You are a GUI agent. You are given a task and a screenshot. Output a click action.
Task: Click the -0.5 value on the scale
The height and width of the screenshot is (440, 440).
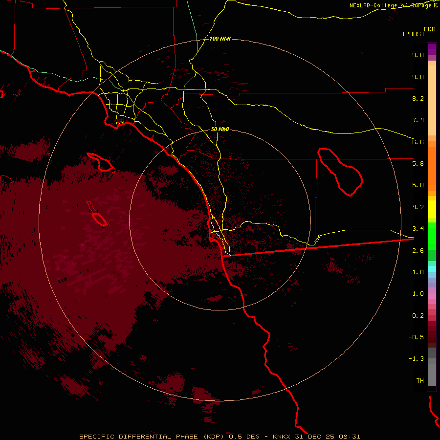click(x=416, y=337)
